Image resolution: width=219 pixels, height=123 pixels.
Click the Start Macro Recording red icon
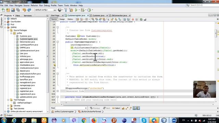133,19
